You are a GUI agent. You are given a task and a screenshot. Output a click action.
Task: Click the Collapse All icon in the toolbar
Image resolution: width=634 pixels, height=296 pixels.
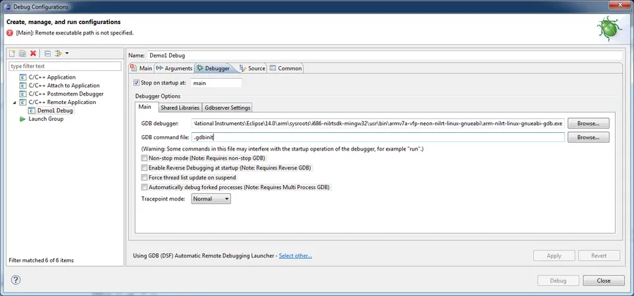pos(47,53)
